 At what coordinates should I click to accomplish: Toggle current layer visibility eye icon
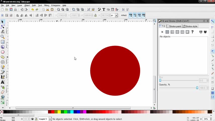32,119
